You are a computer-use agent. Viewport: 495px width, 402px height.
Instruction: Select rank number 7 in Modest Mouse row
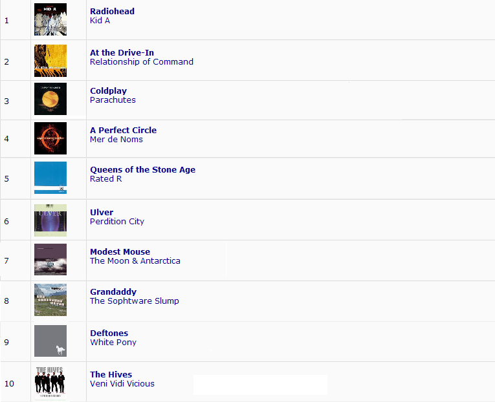[x=6, y=260]
